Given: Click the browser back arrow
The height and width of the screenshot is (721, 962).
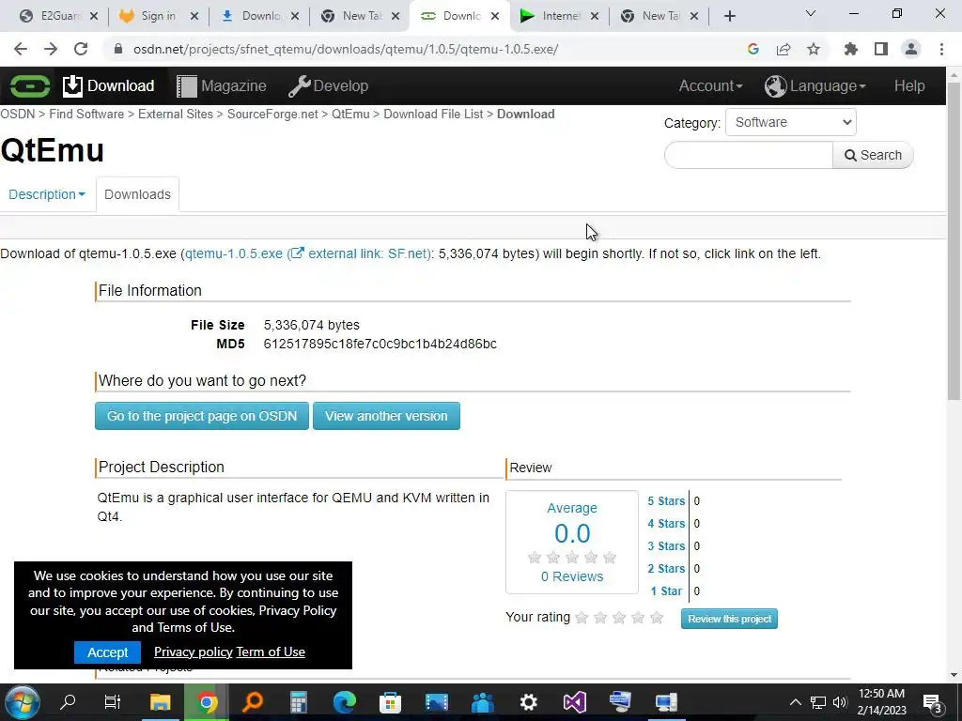Looking at the screenshot, I should click(21, 49).
